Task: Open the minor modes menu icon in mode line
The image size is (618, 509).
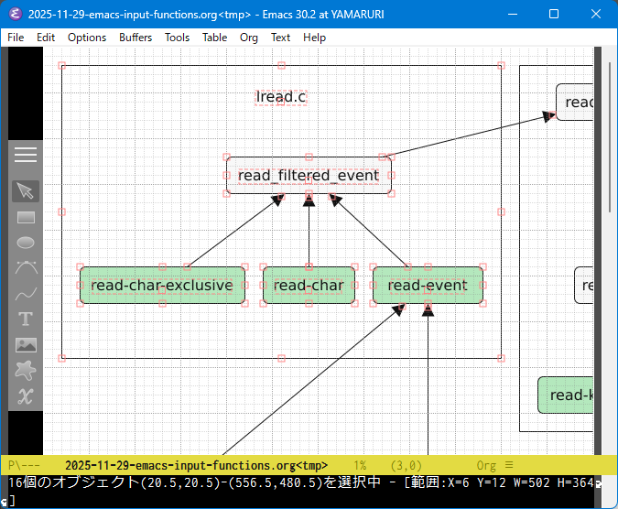Action: coord(509,465)
